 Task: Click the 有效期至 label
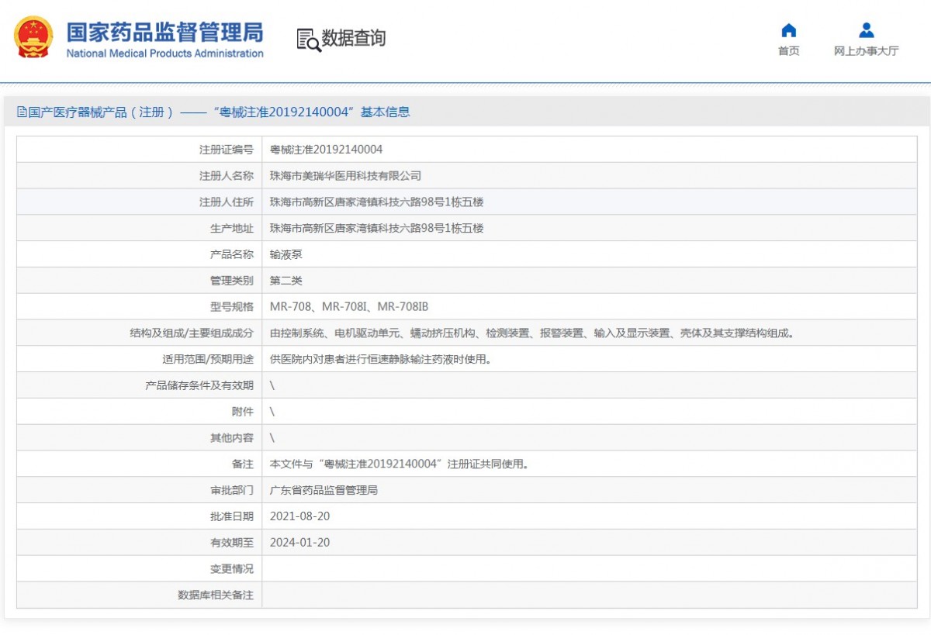232,543
